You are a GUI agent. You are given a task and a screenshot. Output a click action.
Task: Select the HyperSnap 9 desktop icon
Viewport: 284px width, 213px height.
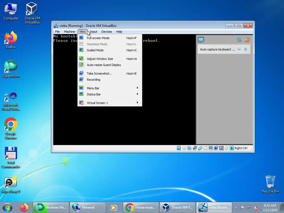[11, 185]
